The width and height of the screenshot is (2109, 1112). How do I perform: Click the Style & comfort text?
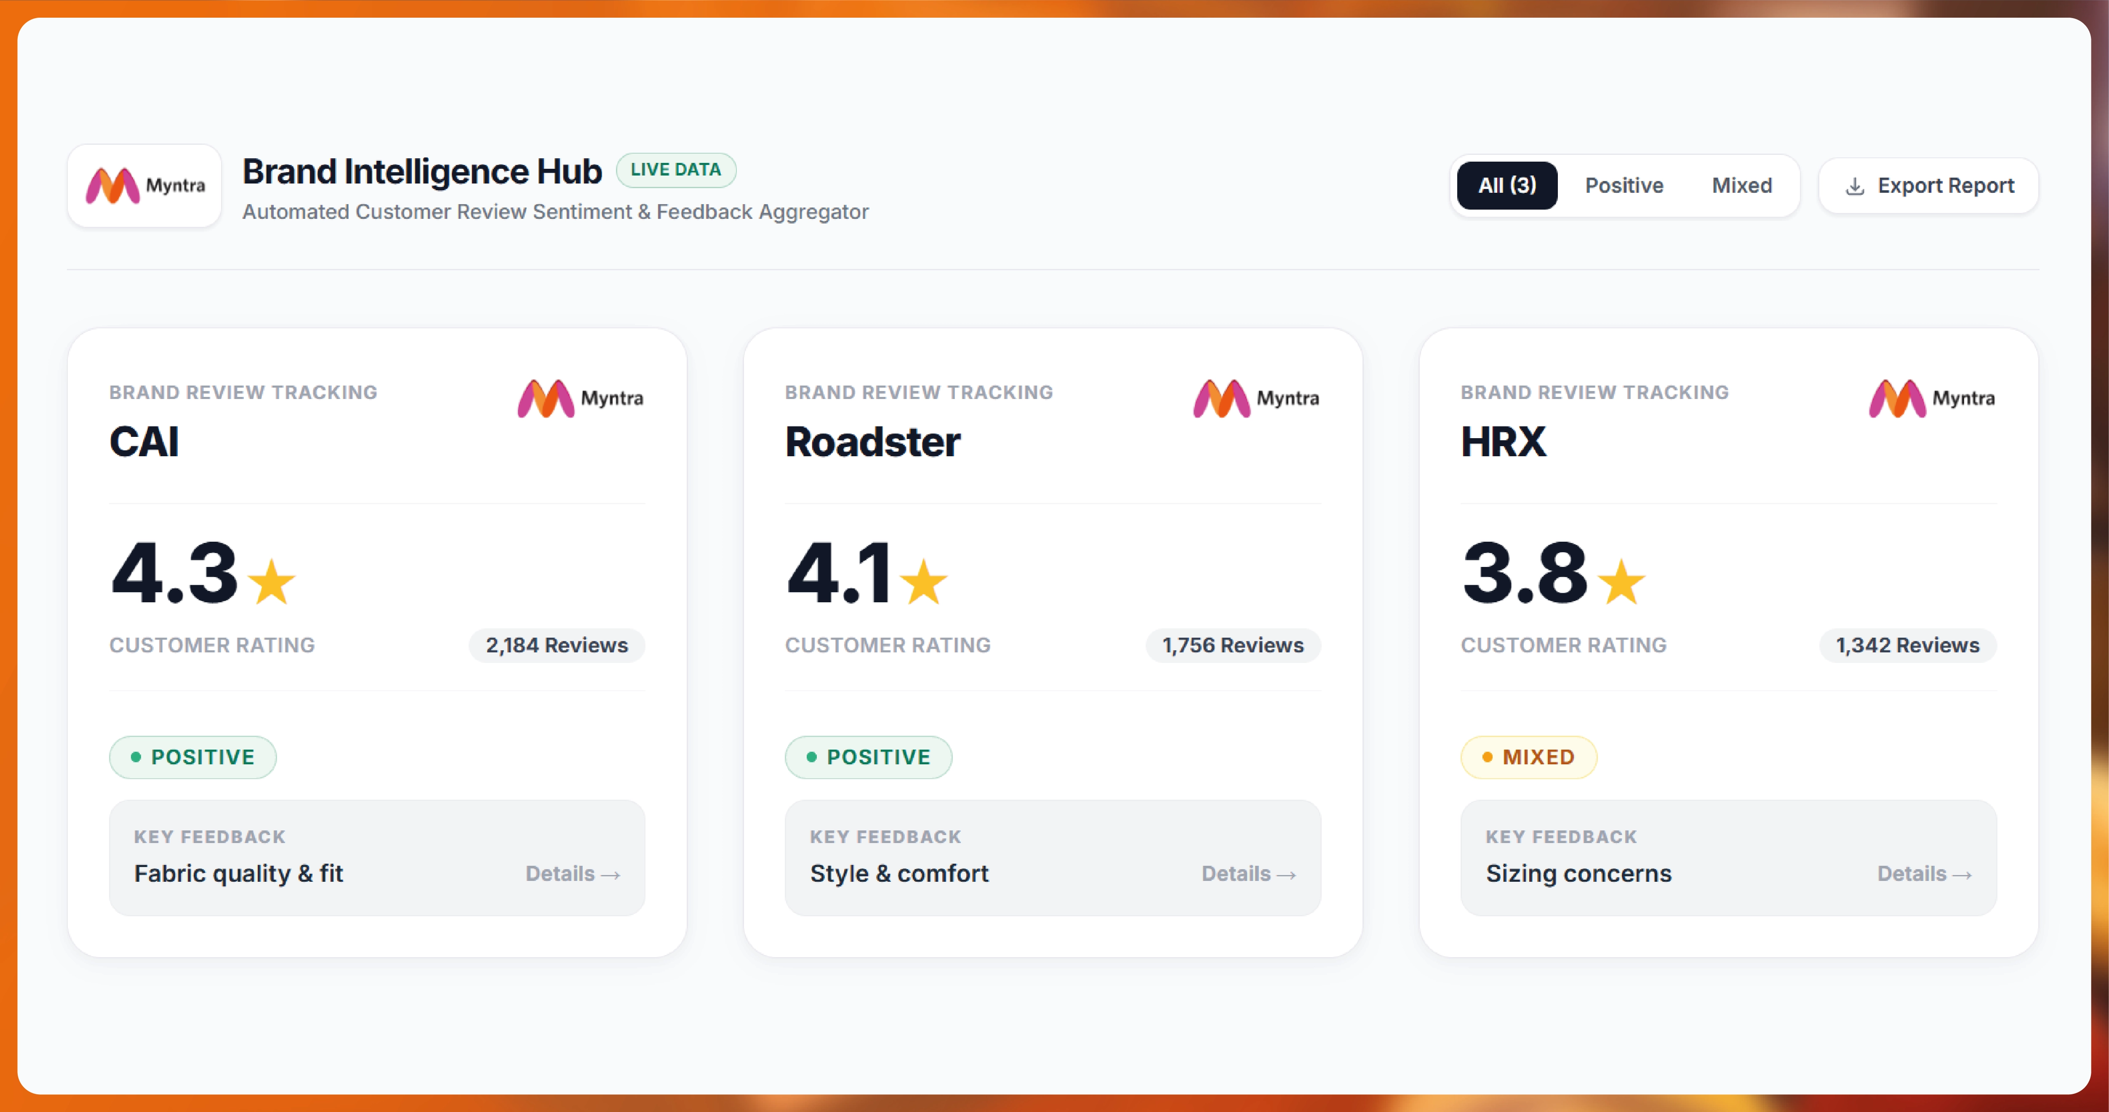point(900,874)
